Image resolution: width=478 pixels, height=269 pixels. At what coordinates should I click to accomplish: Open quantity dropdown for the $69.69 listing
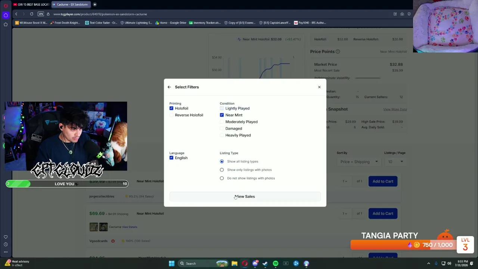[x=345, y=213]
